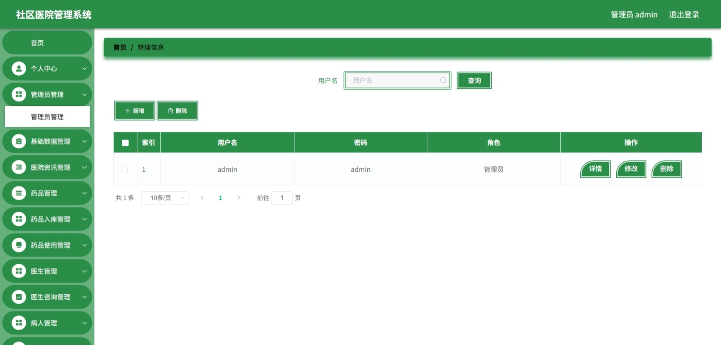The image size is (721, 345).
Task: Expand the 药品使用管理 chevron
Action: pyautogui.click(x=84, y=245)
